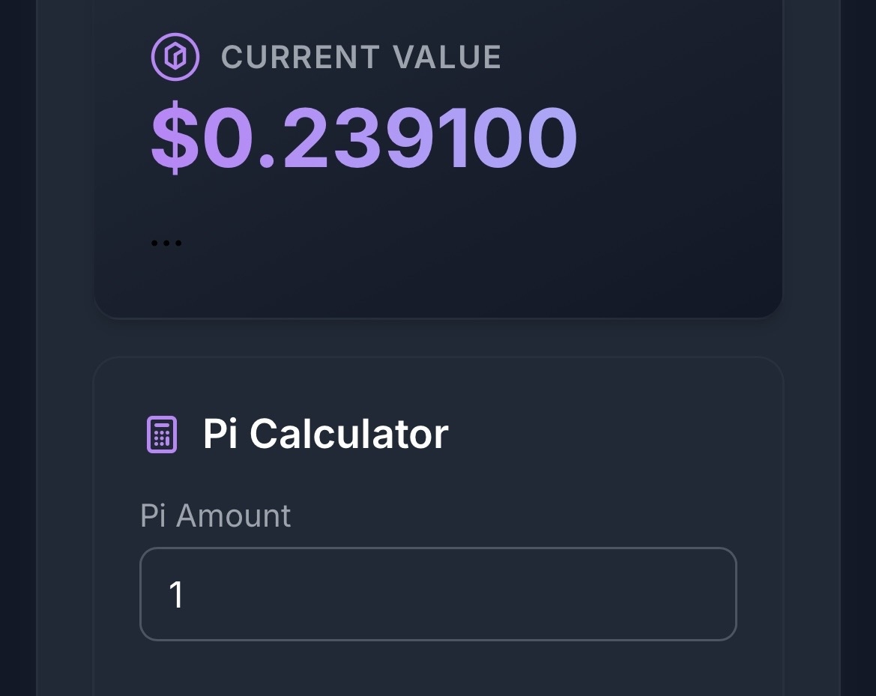Click the word Amount in the field label
Viewport: 876px width, 696px height.
pos(233,516)
